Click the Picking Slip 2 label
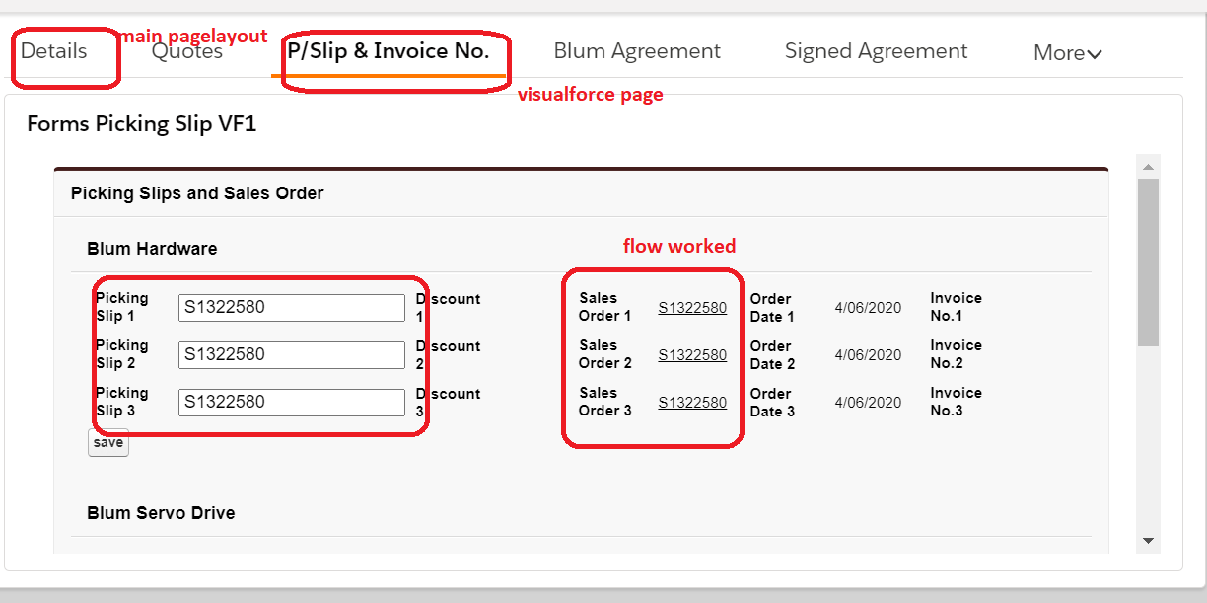Image resolution: width=1207 pixels, height=603 pixels. point(122,354)
